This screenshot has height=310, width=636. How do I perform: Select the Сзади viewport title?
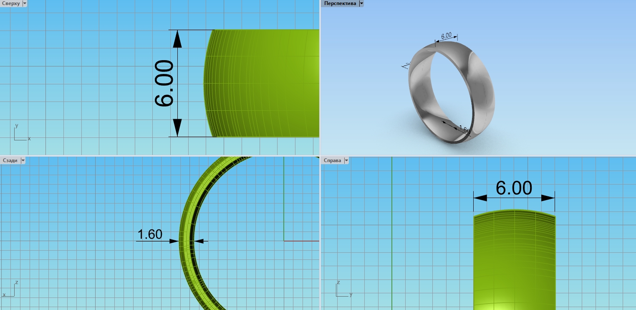coord(10,160)
